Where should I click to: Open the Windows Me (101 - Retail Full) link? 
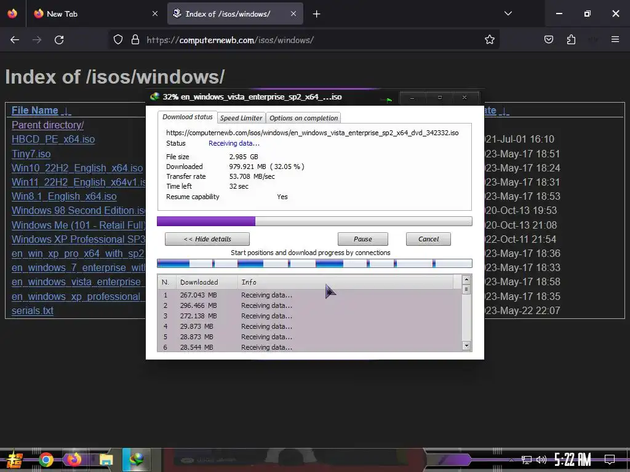[78, 225]
